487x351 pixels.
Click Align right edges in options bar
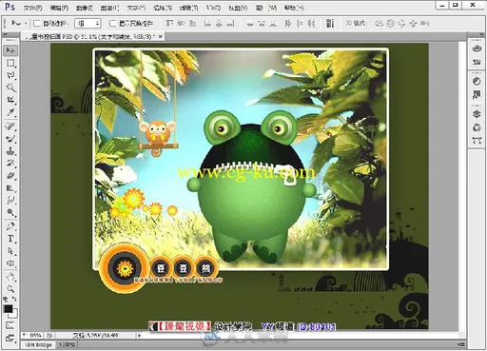[231, 23]
